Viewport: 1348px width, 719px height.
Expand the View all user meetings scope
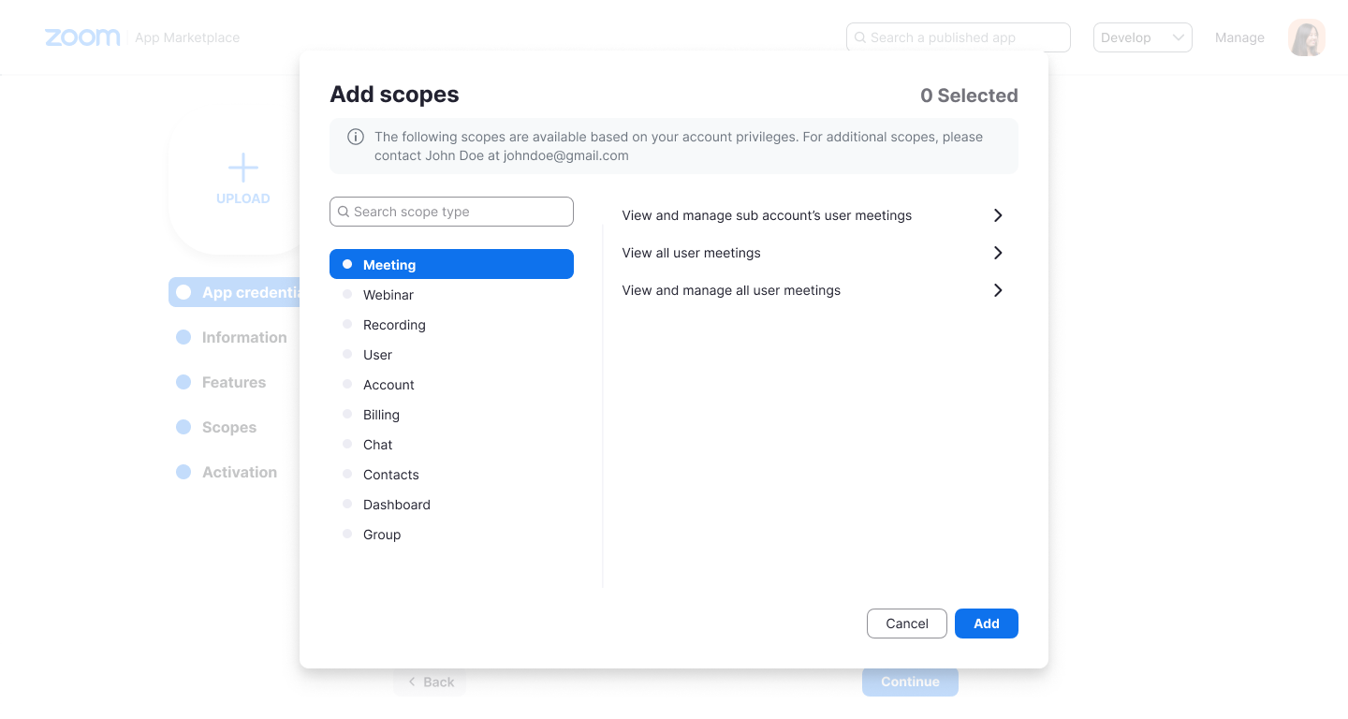[997, 253]
